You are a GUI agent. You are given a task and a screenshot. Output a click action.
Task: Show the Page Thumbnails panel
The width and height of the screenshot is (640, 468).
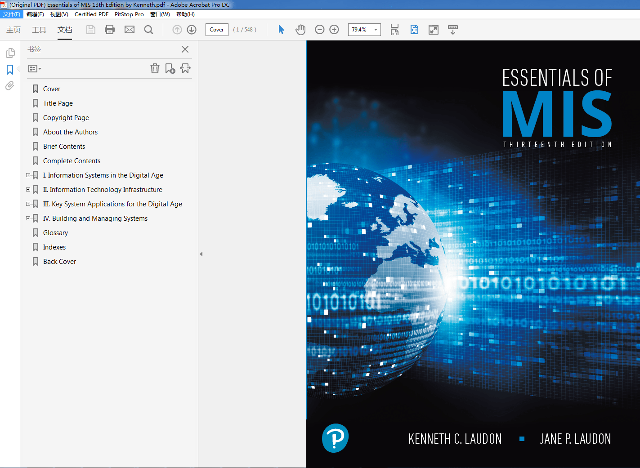(9, 53)
